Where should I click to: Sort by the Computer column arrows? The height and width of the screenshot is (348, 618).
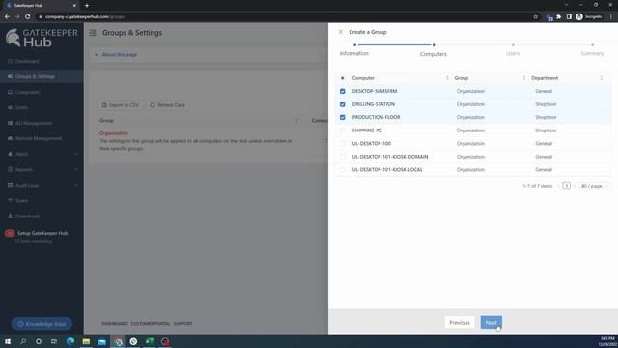coord(447,78)
